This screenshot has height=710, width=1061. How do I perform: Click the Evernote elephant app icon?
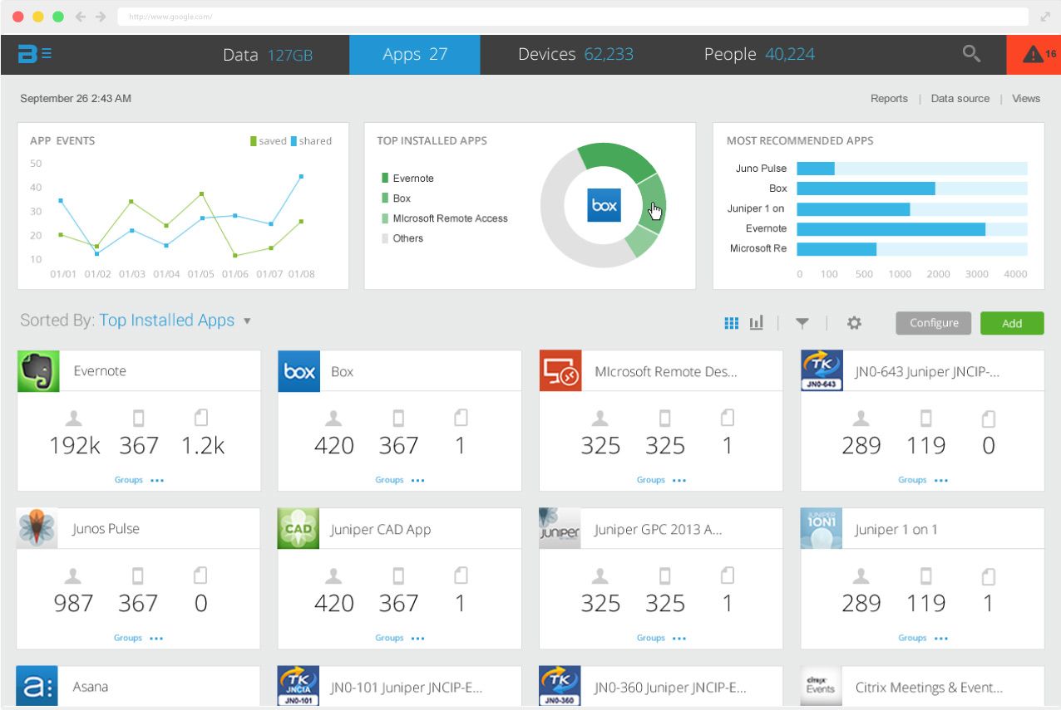[x=37, y=371]
